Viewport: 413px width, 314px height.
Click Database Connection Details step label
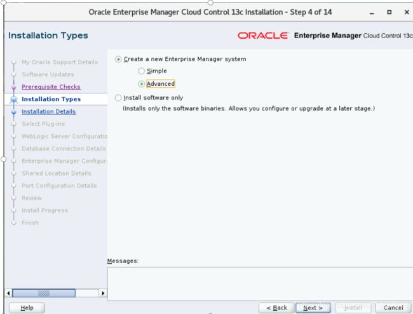pos(64,149)
